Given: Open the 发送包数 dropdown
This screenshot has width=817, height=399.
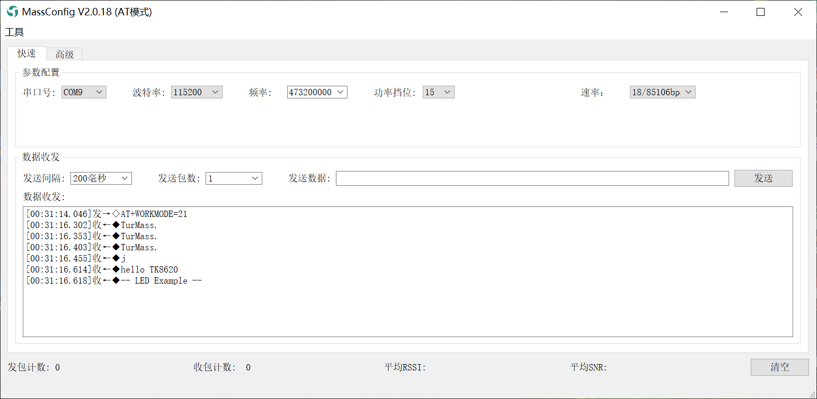Looking at the screenshot, I should (x=234, y=178).
